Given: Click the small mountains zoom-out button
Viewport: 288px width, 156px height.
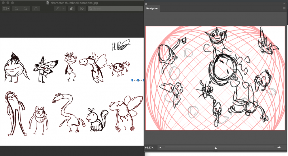Looking at the screenshot, I should [x=160, y=148].
